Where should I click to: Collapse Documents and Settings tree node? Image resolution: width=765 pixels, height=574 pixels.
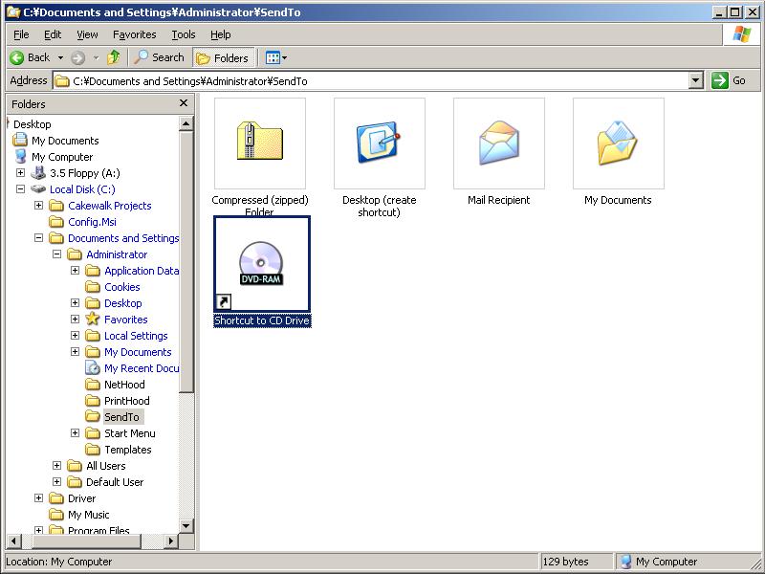pyautogui.click(x=38, y=237)
